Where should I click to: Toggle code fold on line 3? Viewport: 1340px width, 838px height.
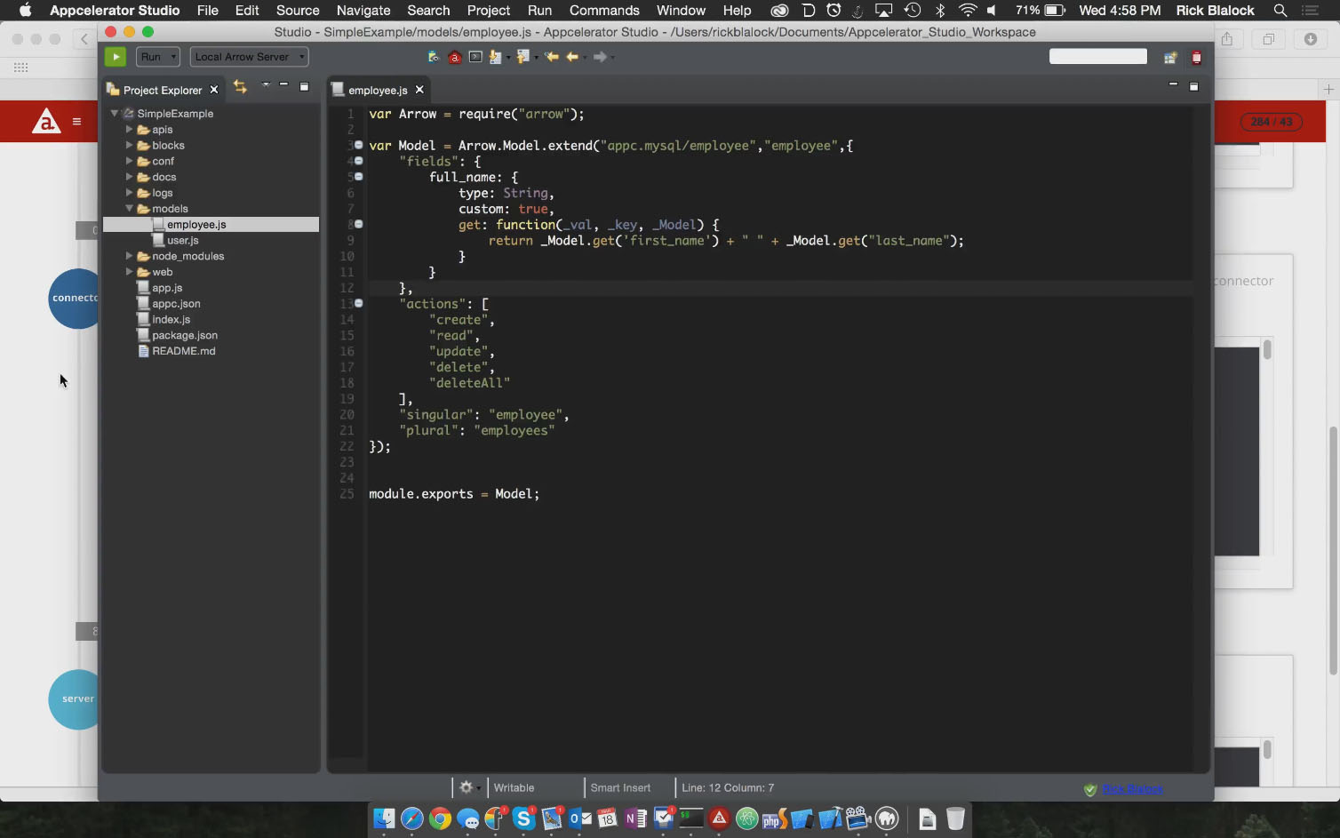tap(359, 145)
